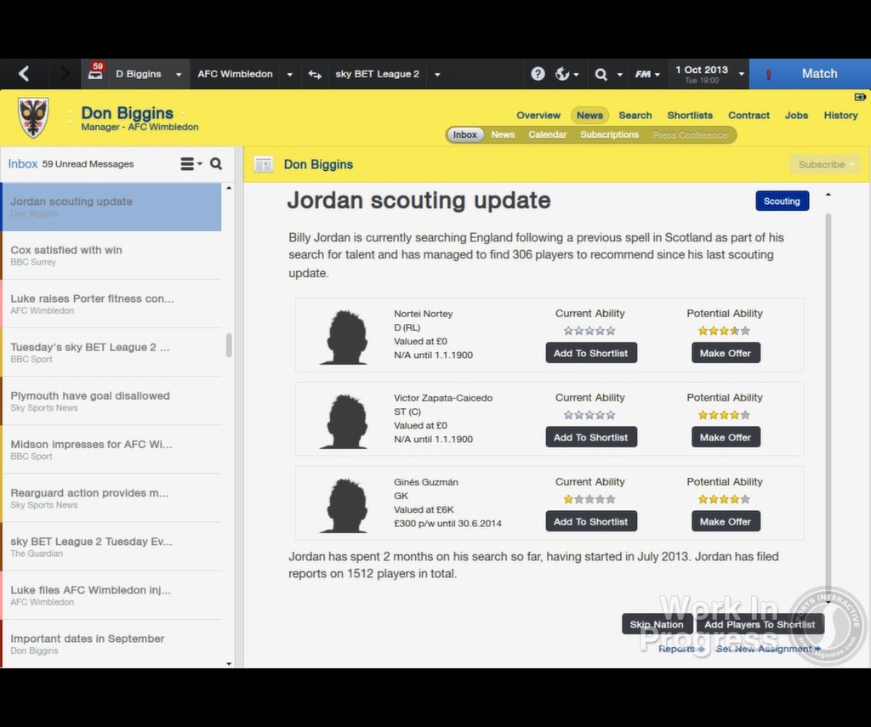Expand the AFC Wimbledon dropdown arrow
The height and width of the screenshot is (727, 871).
pyautogui.click(x=289, y=75)
